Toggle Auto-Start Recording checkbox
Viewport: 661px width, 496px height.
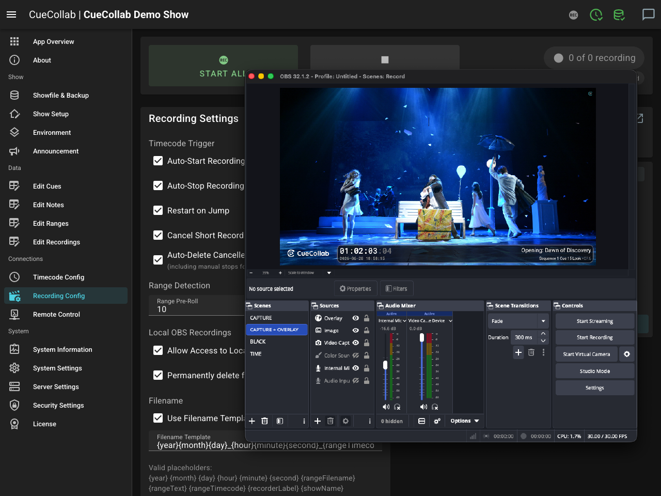[158, 161]
